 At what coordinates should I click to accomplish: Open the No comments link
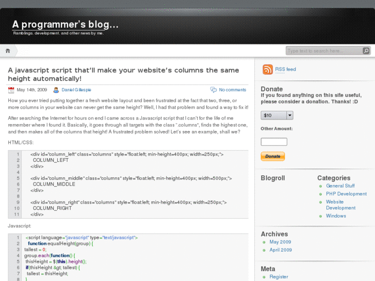point(233,90)
